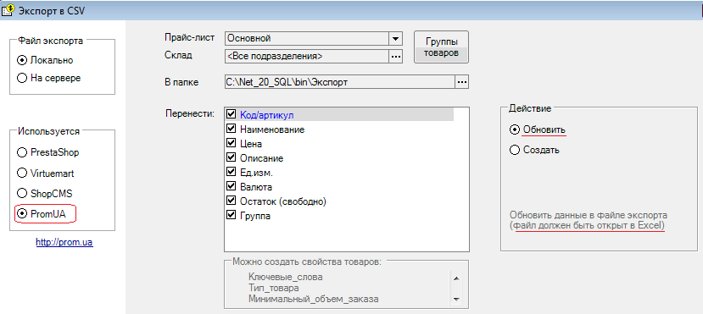Choose the ShopCMS option
Screen dimensions: 703x314
[21, 194]
